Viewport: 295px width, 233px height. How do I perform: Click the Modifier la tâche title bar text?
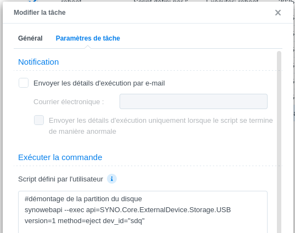(39, 13)
